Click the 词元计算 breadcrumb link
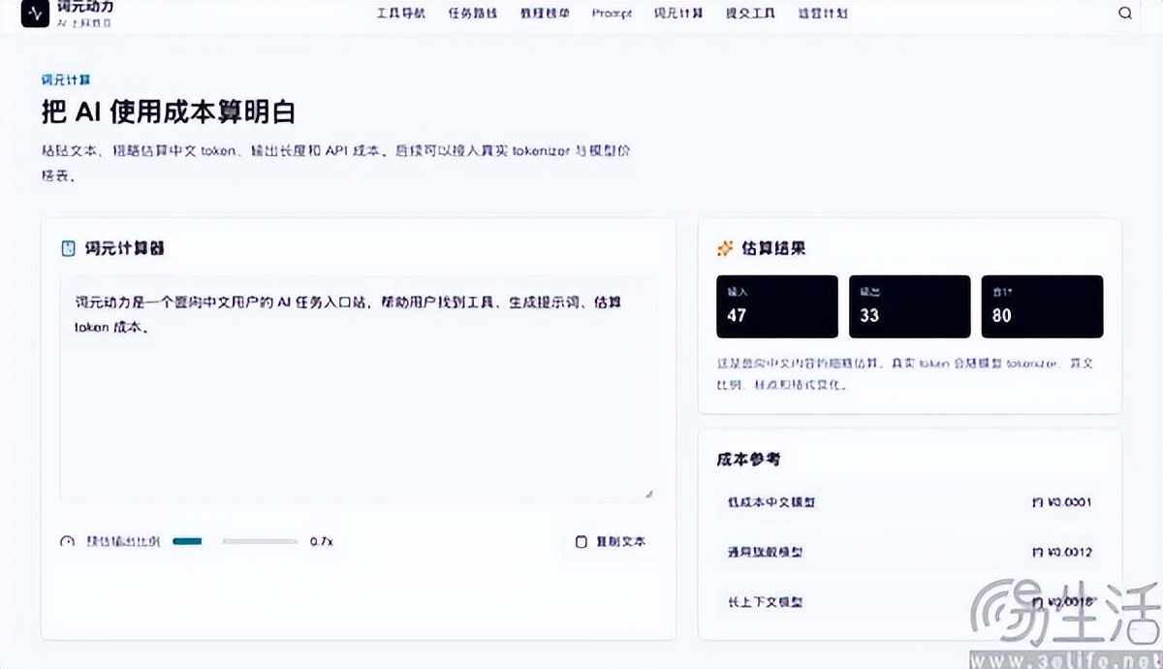The width and height of the screenshot is (1163, 669). 66,80
